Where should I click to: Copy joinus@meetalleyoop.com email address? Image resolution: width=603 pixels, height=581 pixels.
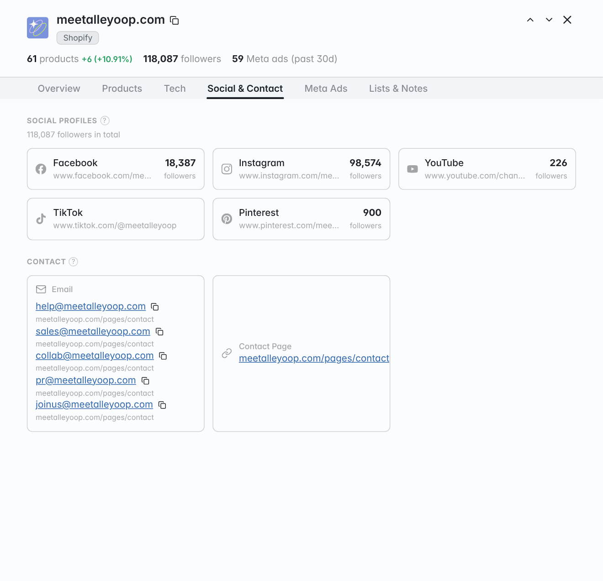tap(162, 405)
